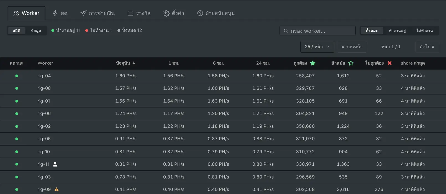Open the ฝ่ายสนับสนุน support tab

(216, 13)
